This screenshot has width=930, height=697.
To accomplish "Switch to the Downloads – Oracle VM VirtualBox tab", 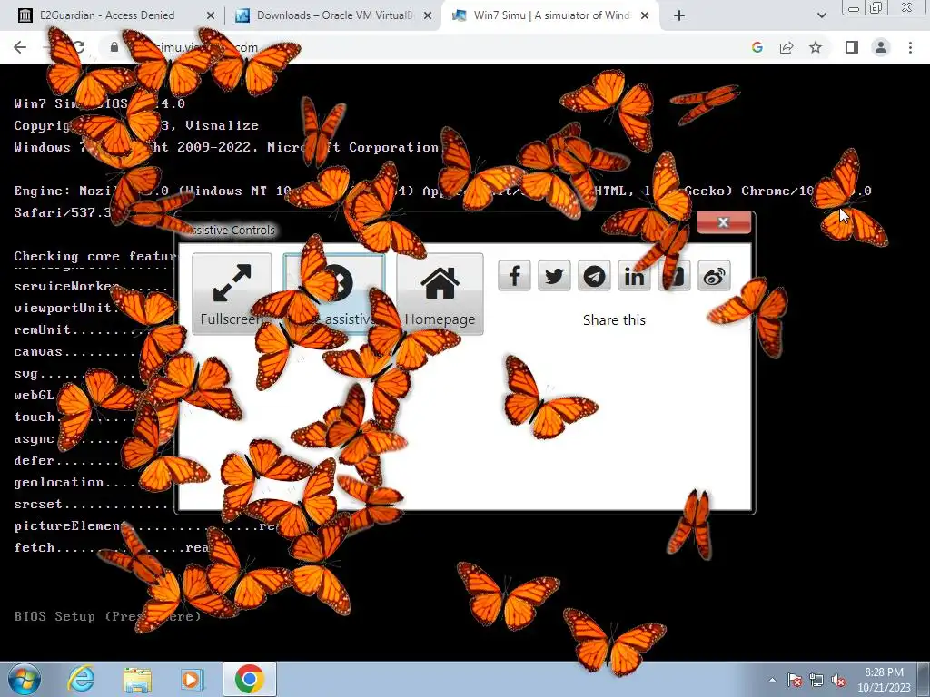I will (335, 15).
